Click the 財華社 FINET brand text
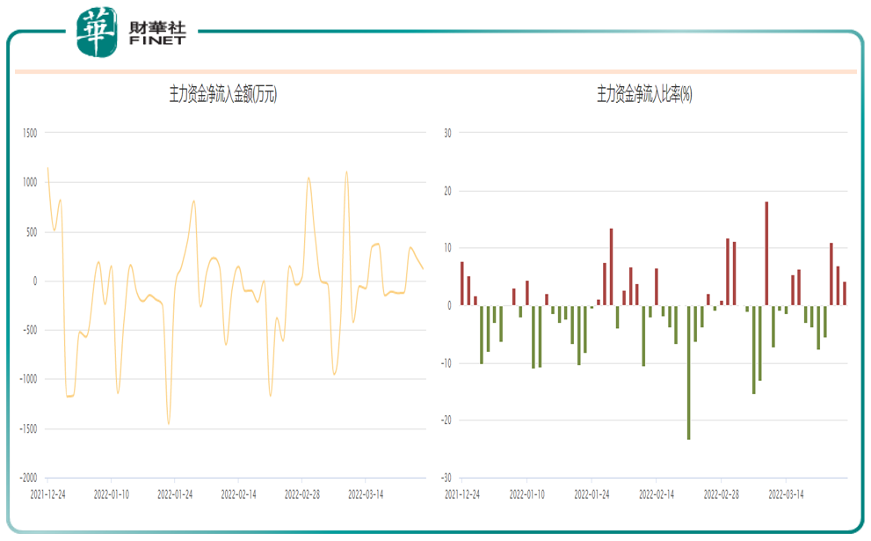871x541 pixels. click(156, 33)
